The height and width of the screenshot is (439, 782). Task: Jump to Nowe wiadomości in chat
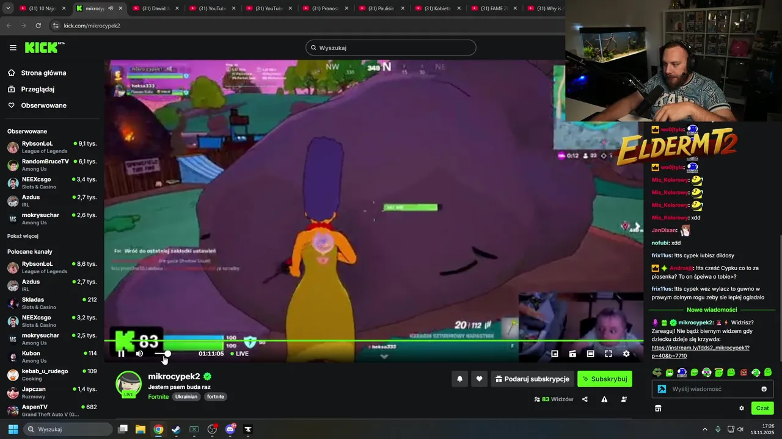click(712, 310)
